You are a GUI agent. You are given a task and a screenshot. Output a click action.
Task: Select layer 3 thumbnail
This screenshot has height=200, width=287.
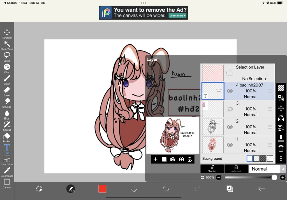point(213,109)
